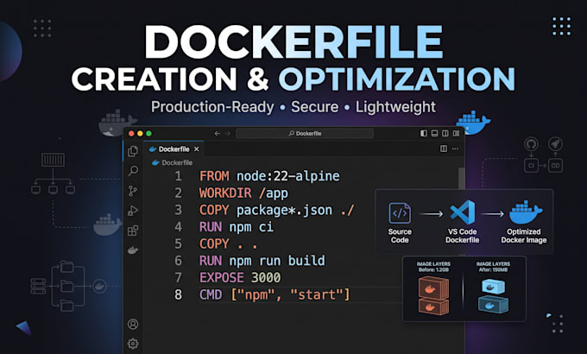Click 'npm ci' on line 4
The image size is (587, 354).
pyautogui.click(x=251, y=227)
